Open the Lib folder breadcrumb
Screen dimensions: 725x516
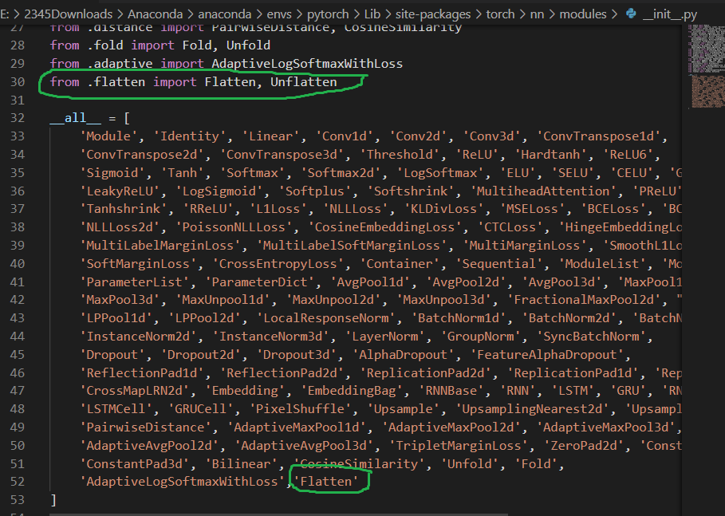(x=372, y=14)
